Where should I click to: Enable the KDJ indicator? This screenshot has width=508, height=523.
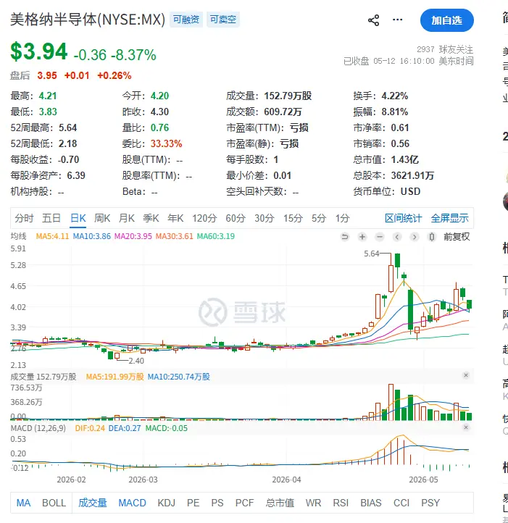pyautogui.click(x=166, y=503)
